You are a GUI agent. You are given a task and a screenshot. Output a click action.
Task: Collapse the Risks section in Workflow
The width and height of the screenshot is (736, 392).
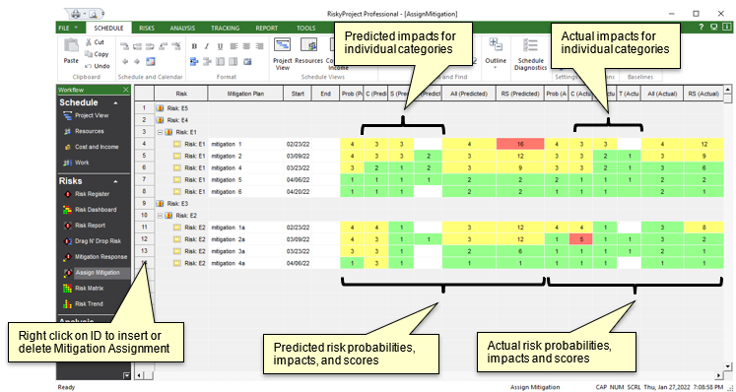[115, 181]
